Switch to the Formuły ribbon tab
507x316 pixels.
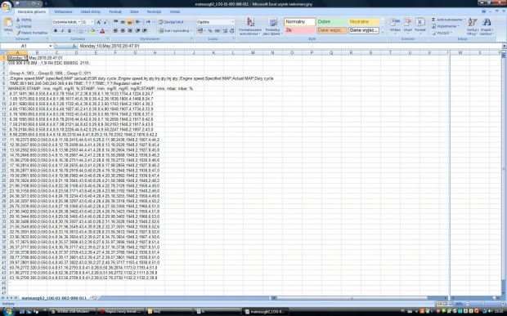pos(115,11)
